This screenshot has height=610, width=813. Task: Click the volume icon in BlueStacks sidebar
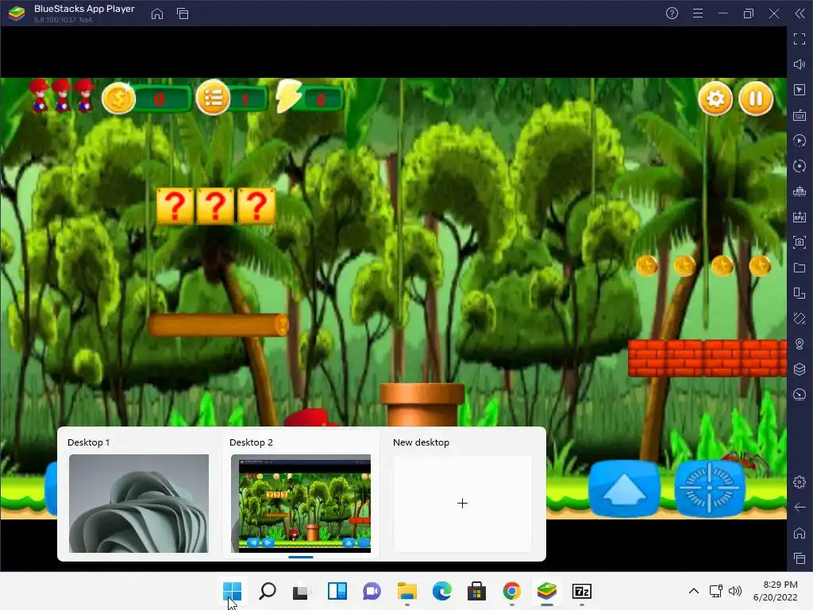click(800, 64)
